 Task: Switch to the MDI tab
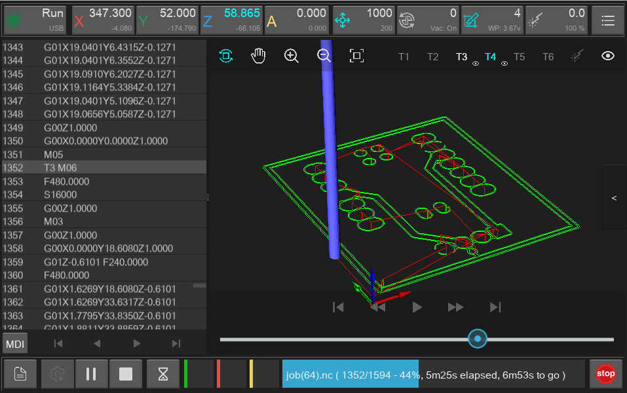coord(14,343)
